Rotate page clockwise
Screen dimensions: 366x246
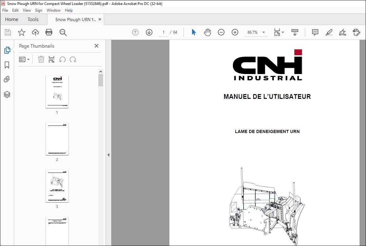(x=73, y=59)
